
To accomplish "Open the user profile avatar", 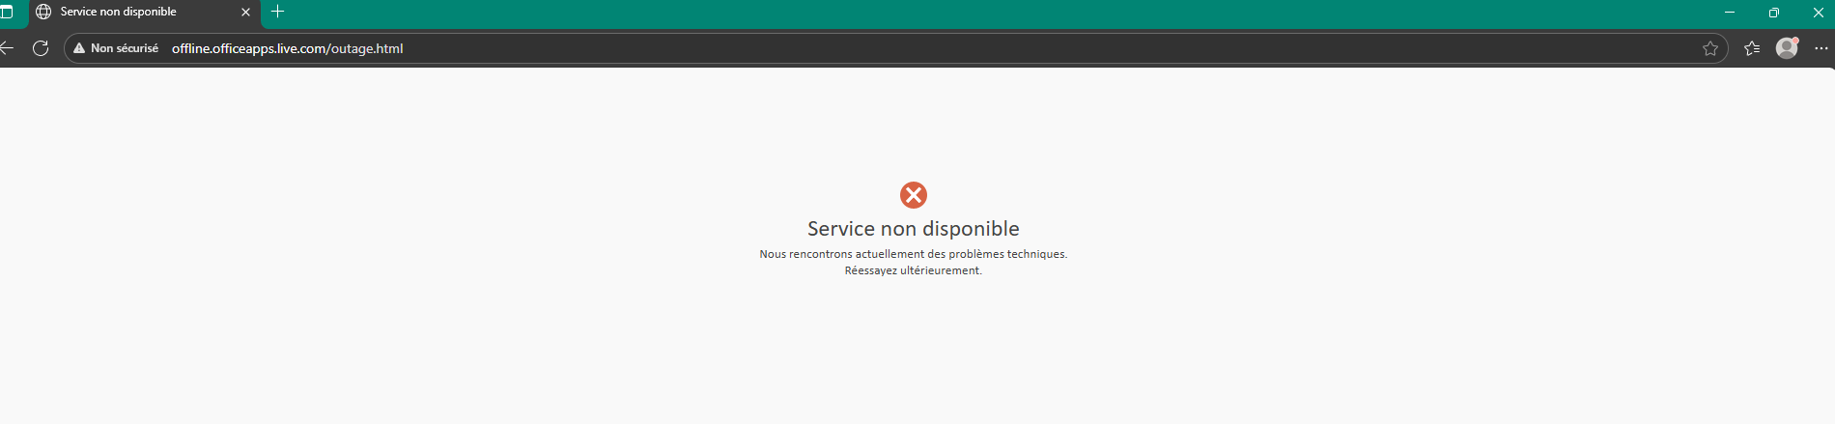I will 1788,47.
